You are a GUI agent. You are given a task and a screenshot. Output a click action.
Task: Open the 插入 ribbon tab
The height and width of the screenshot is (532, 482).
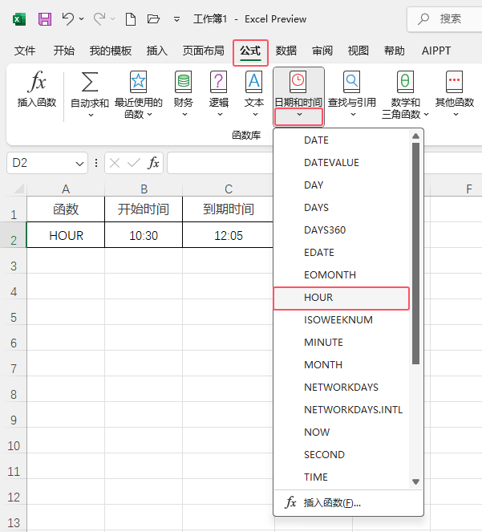tap(157, 51)
